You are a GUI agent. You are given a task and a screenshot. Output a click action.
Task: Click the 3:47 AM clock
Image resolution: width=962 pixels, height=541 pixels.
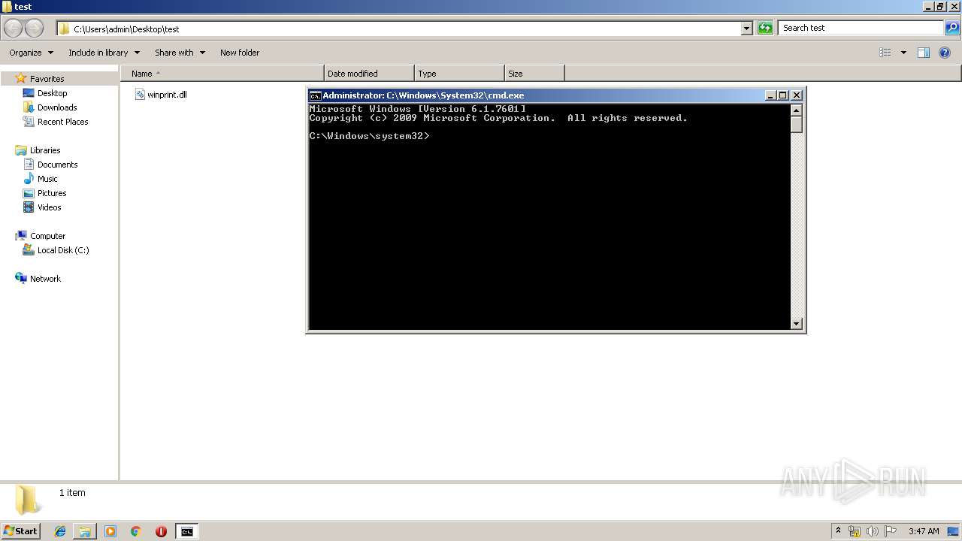click(924, 531)
